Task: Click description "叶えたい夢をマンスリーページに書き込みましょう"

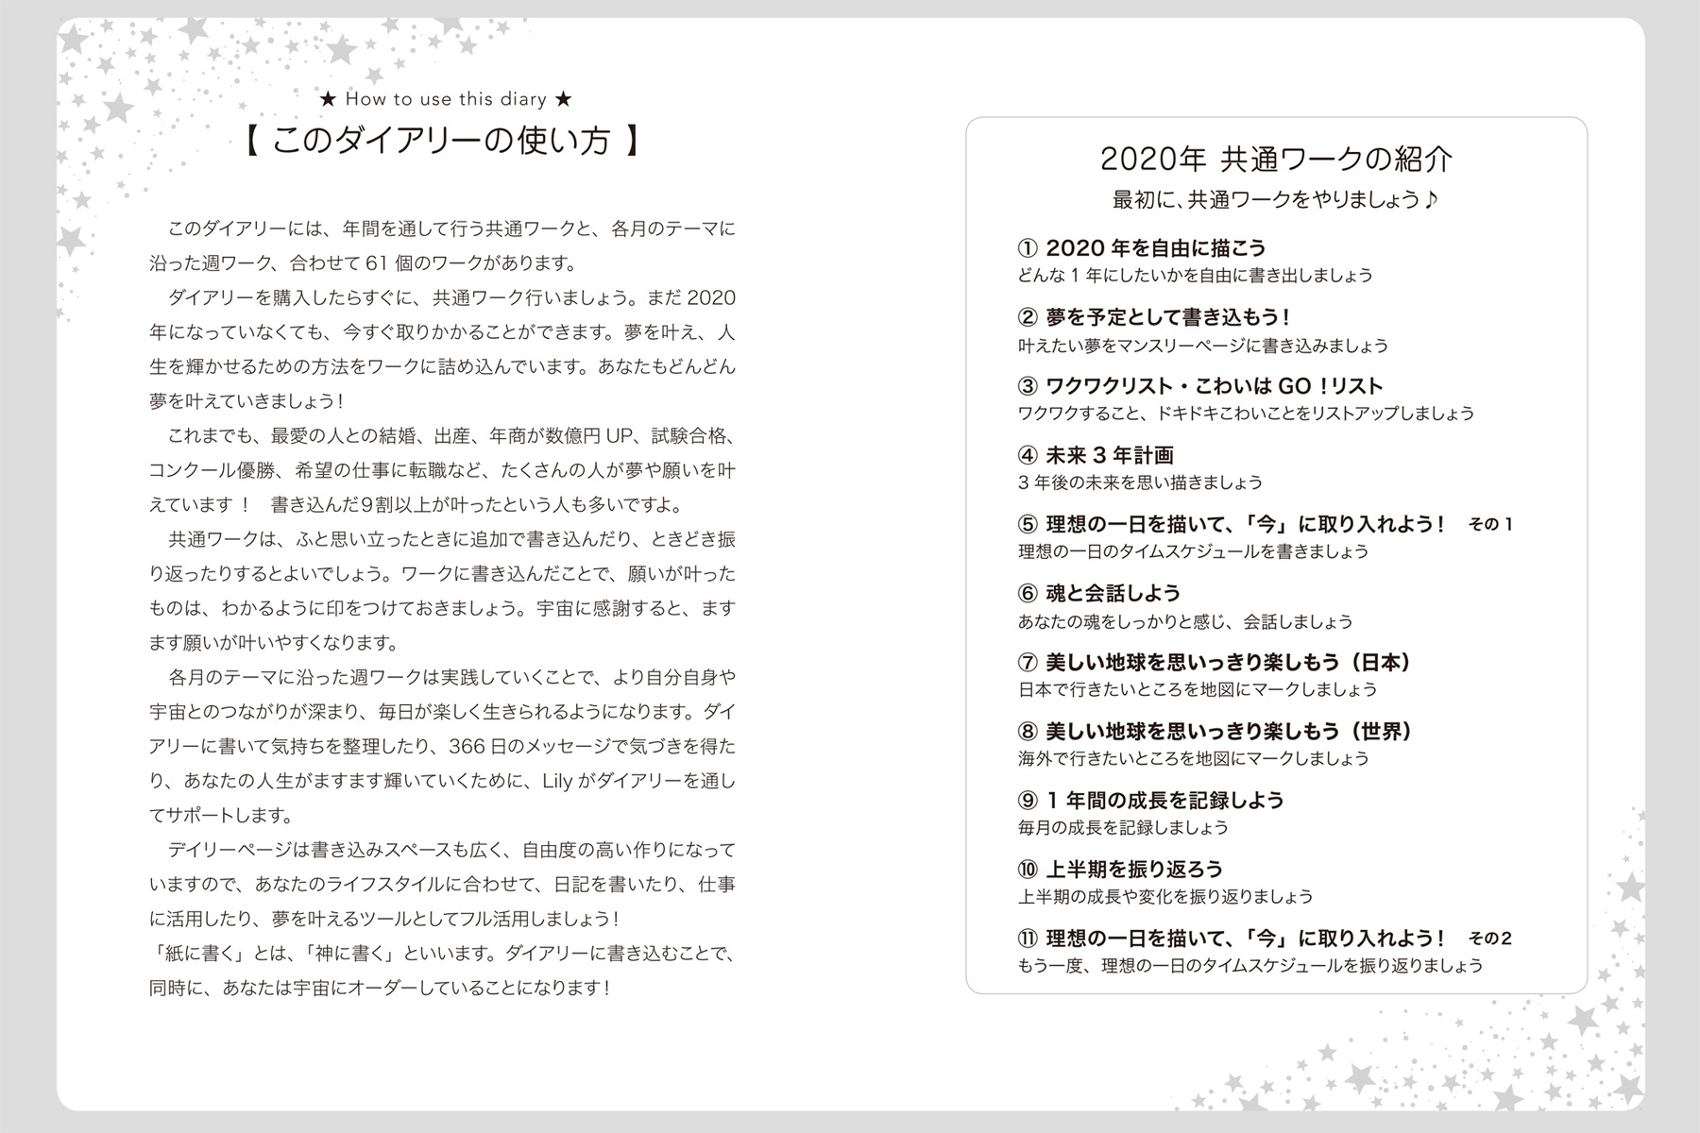Action: pyautogui.click(x=1203, y=346)
